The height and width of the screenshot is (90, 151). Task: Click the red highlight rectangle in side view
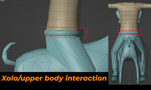click(64, 32)
